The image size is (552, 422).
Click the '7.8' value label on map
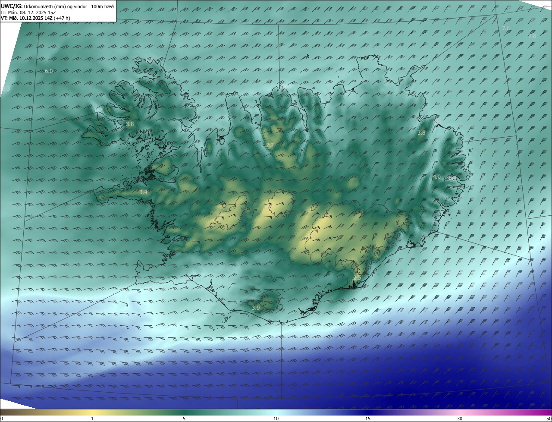(x=532, y=36)
